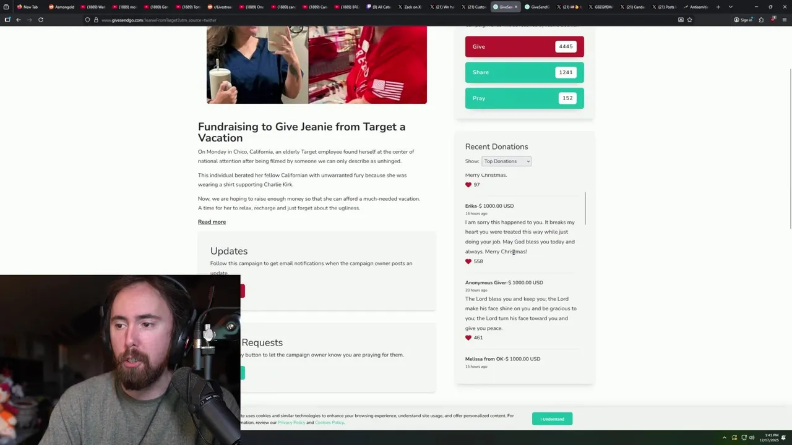Show hidden tray icons chevron

click(x=725, y=438)
